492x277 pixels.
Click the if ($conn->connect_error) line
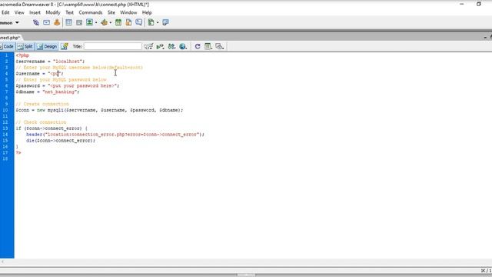pos(52,128)
